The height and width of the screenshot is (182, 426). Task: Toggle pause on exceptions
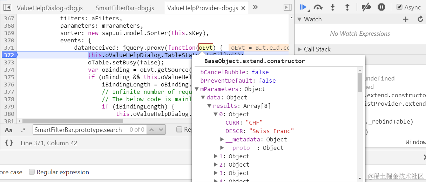[x=381, y=7]
